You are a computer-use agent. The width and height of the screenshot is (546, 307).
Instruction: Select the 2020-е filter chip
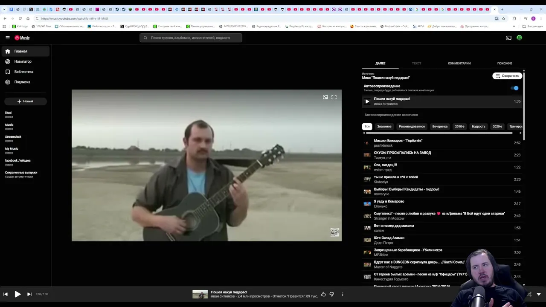[x=497, y=127]
